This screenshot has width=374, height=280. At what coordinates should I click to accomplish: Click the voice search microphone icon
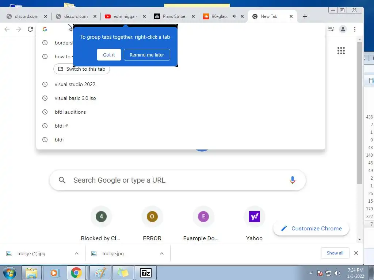[293, 180]
